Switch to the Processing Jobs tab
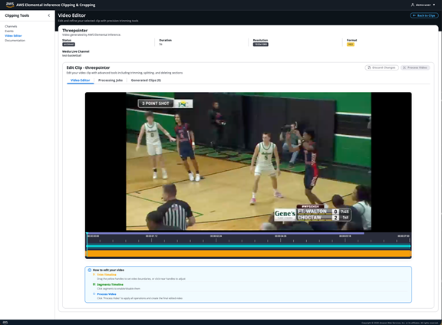The width and height of the screenshot is (442, 325). coord(110,80)
